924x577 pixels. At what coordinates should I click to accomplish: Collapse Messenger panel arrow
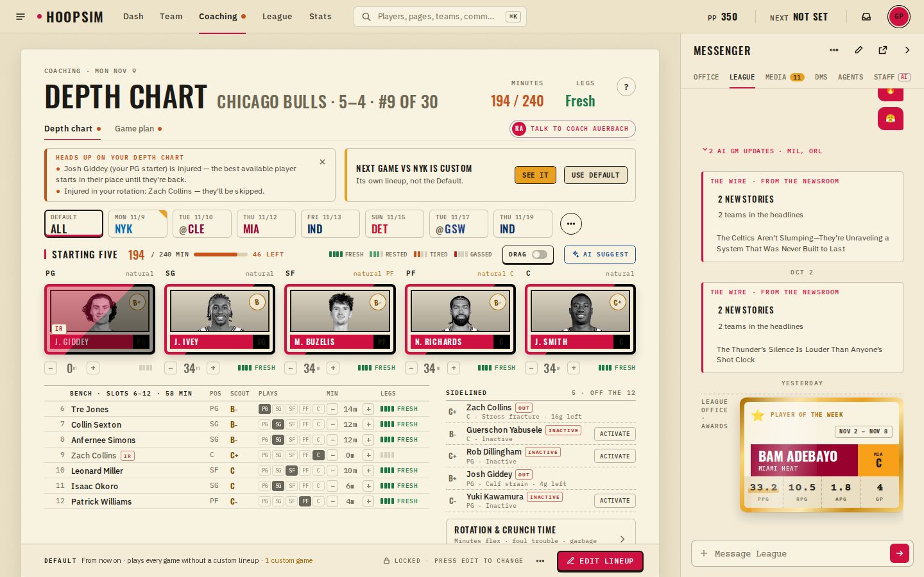click(907, 50)
